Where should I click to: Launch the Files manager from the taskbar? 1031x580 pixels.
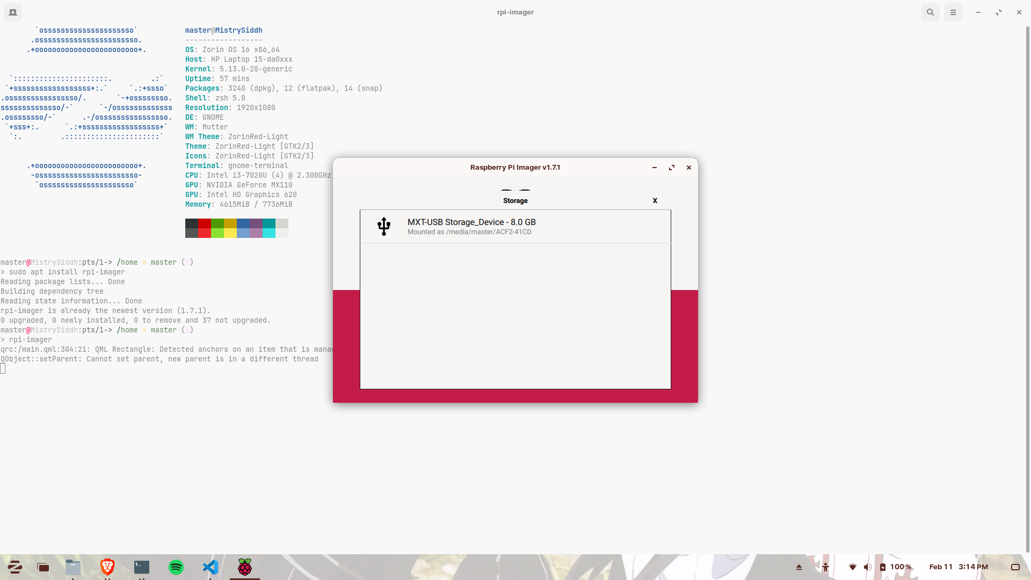pos(73,567)
